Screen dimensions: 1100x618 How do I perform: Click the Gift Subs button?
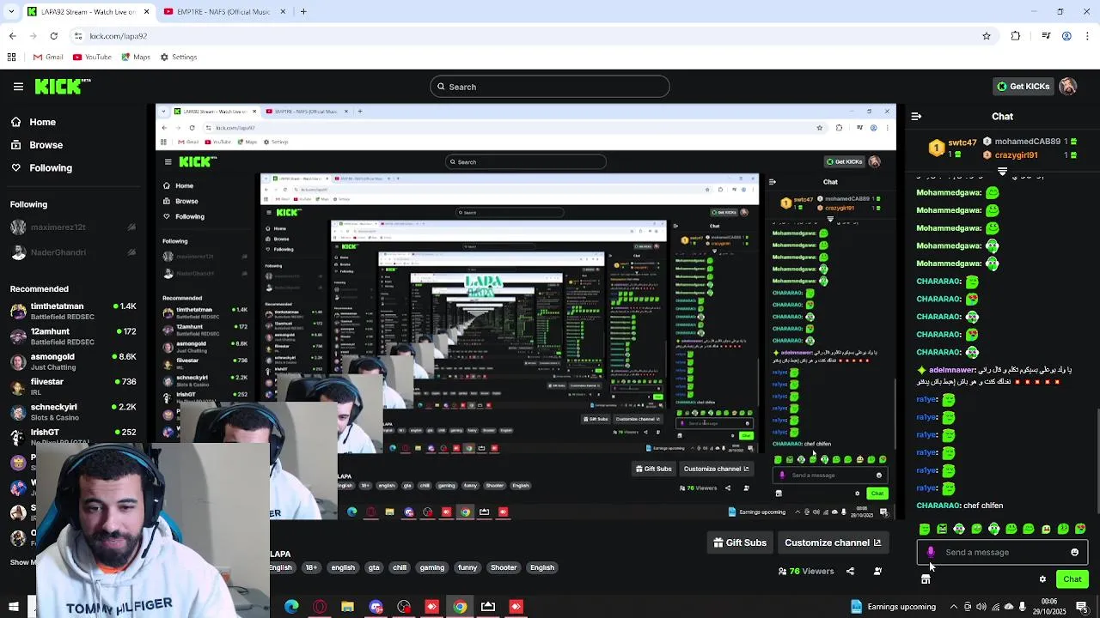[740, 542]
